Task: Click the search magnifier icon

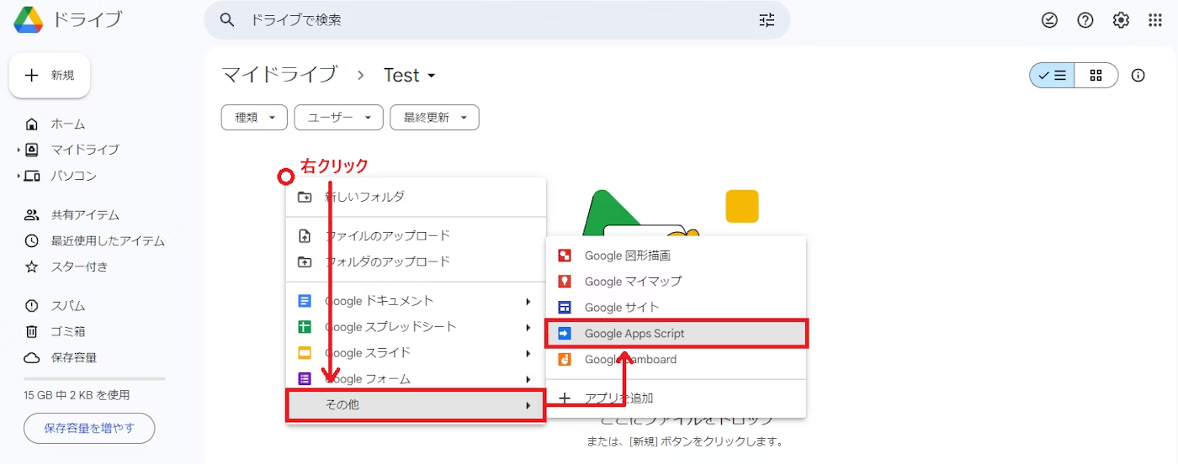Action: (227, 20)
